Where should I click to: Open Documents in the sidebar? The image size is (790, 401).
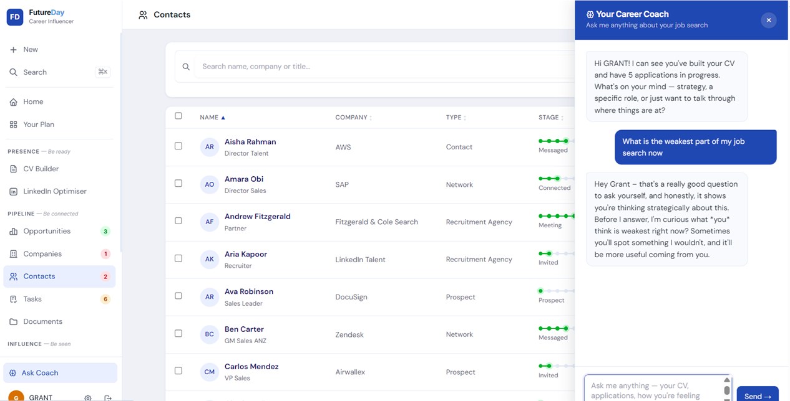(x=60, y=322)
